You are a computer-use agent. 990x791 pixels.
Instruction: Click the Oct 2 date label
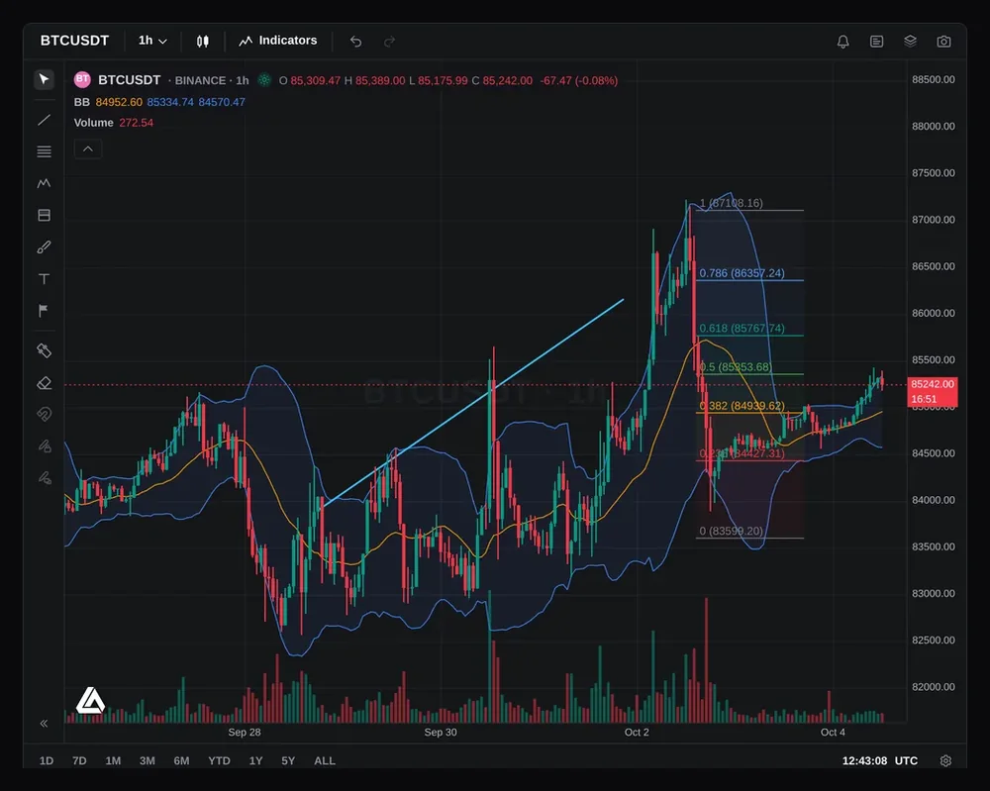pos(637,733)
